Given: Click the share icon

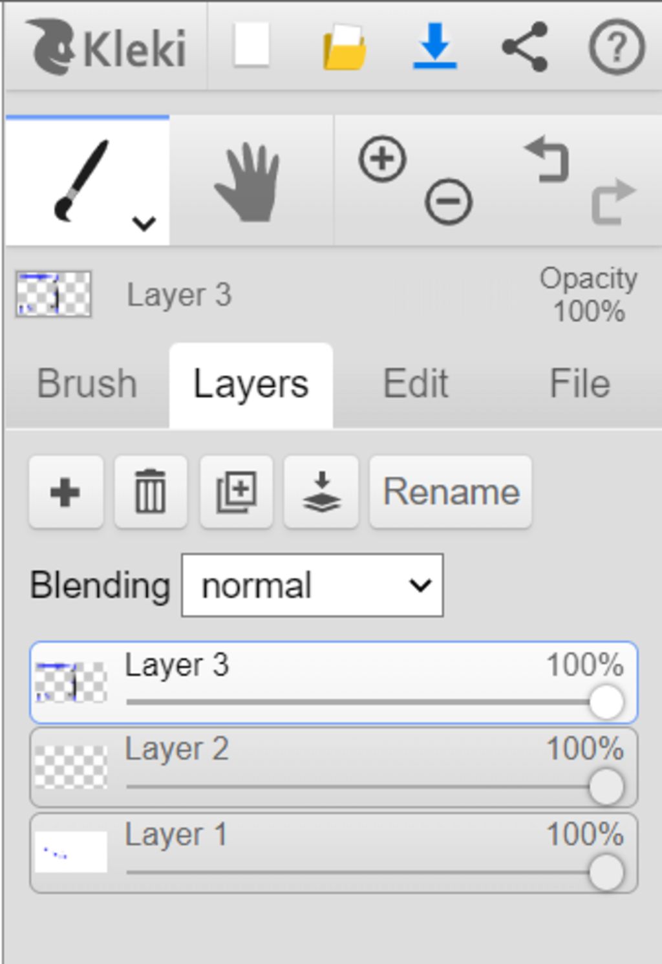Looking at the screenshot, I should pos(525,47).
